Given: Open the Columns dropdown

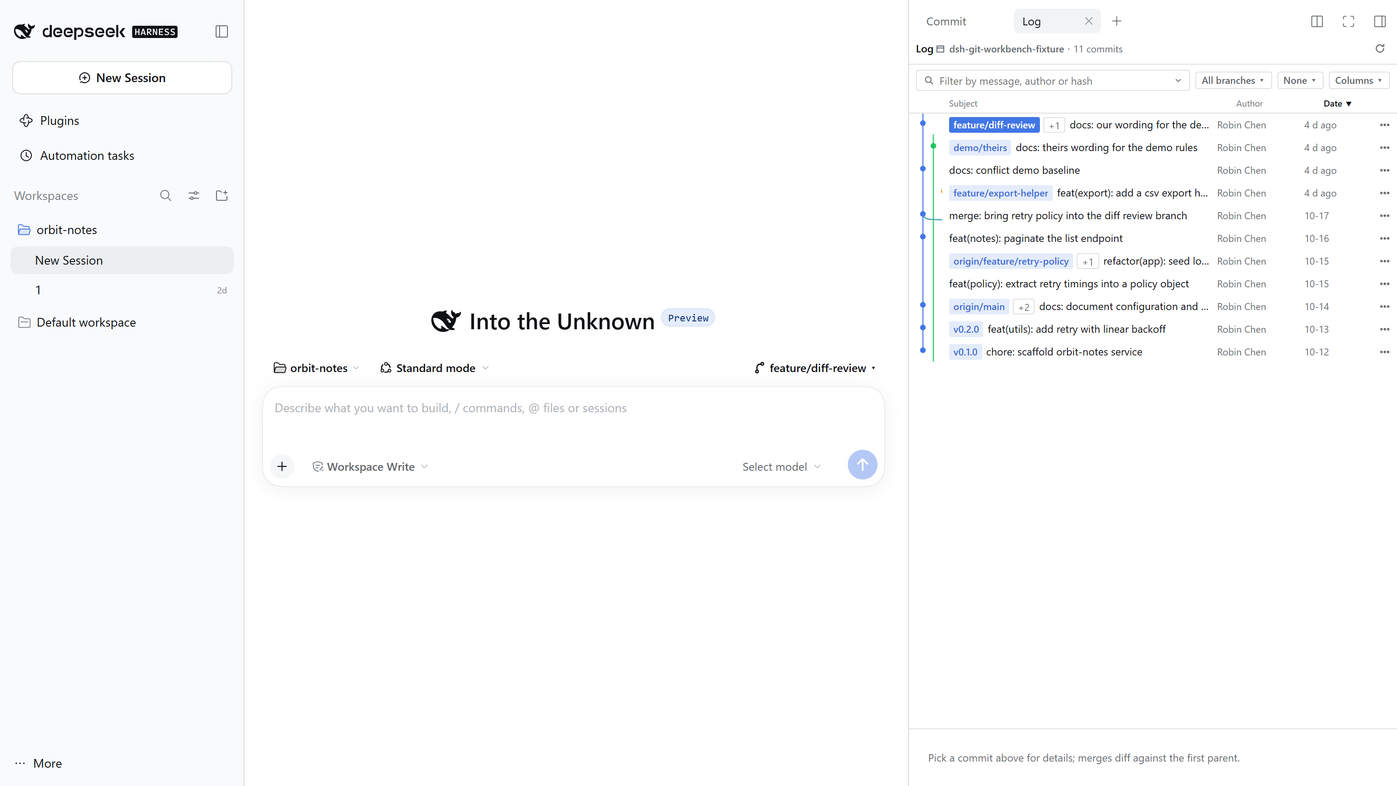Looking at the screenshot, I should [x=1359, y=80].
